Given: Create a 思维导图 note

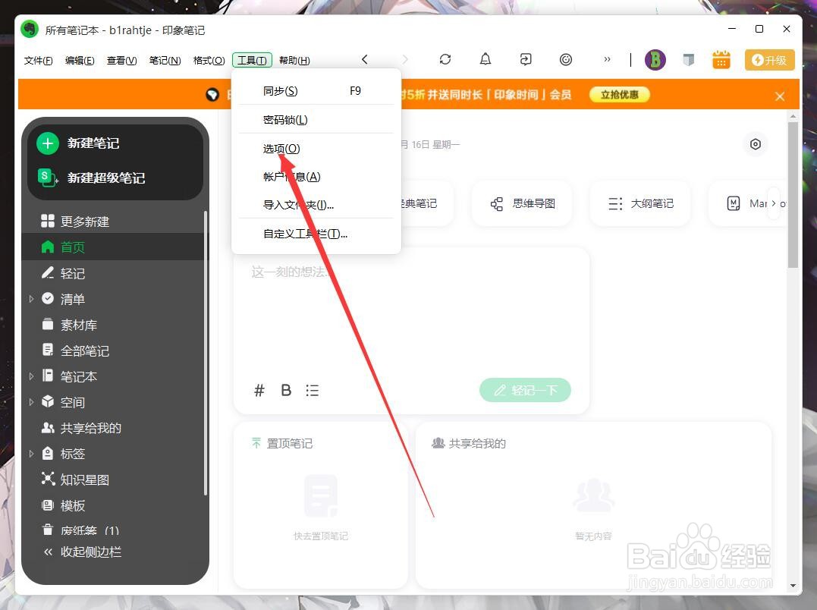Looking at the screenshot, I should pyautogui.click(x=522, y=203).
